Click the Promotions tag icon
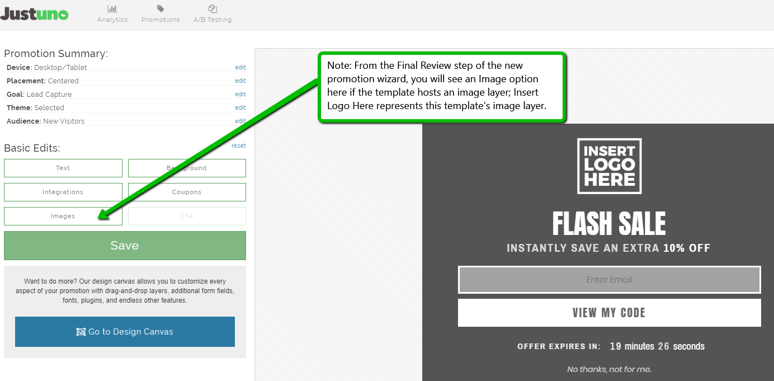774x381 pixels. point(161,9)
